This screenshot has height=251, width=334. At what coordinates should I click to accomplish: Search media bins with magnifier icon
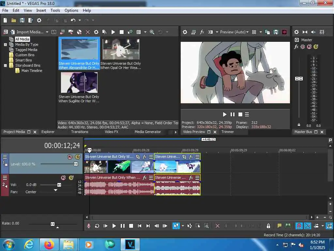click(152, 32)
